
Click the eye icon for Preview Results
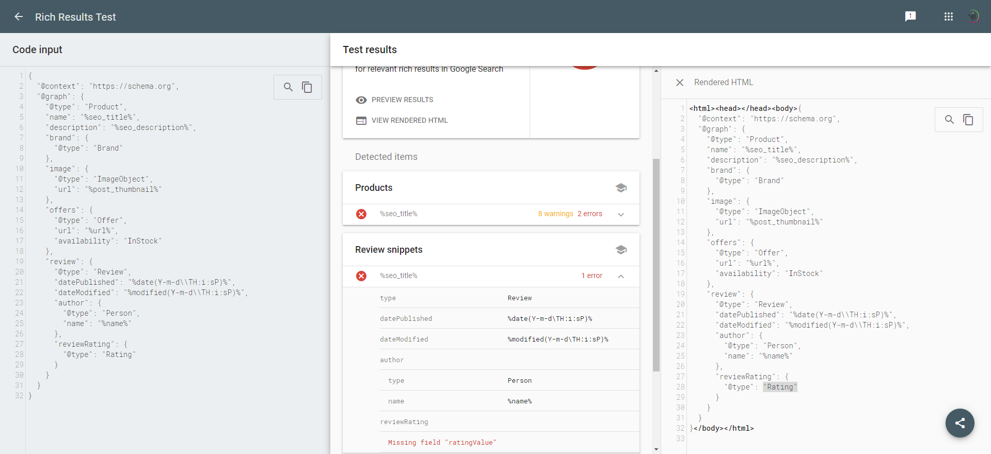[x=361, y=100]
